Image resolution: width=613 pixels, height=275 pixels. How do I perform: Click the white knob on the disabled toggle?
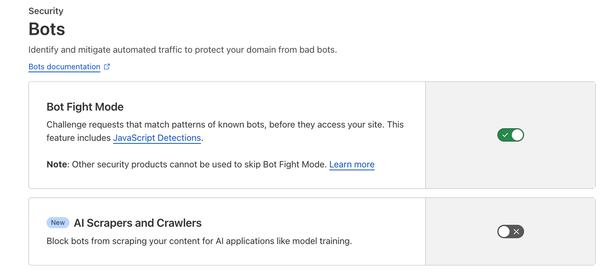pos(505,231)
